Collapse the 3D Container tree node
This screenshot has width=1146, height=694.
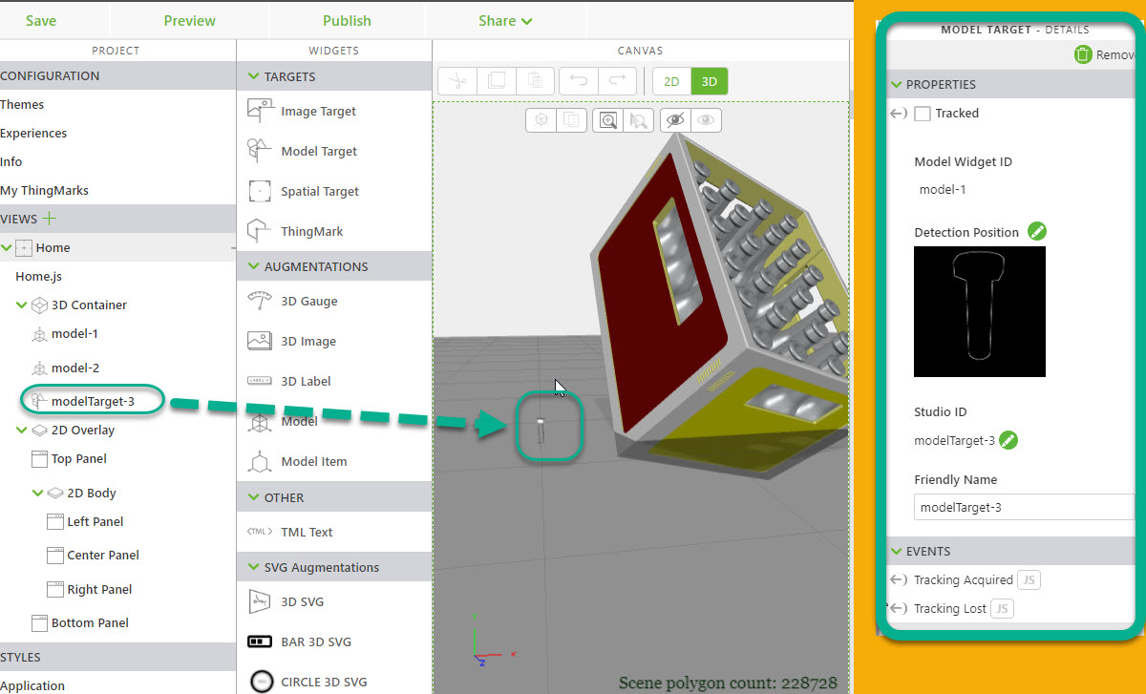22,305
